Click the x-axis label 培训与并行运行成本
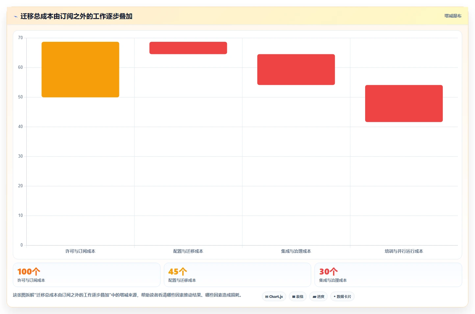 tap(404, 251)
